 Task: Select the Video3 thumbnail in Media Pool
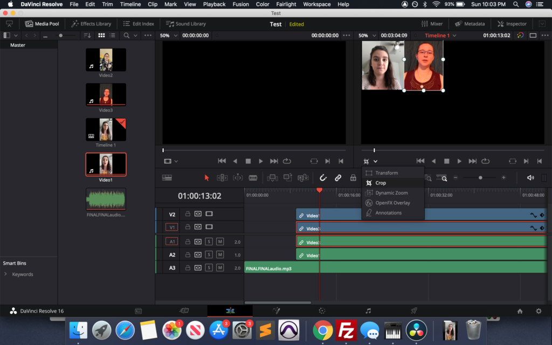point(106,95)
